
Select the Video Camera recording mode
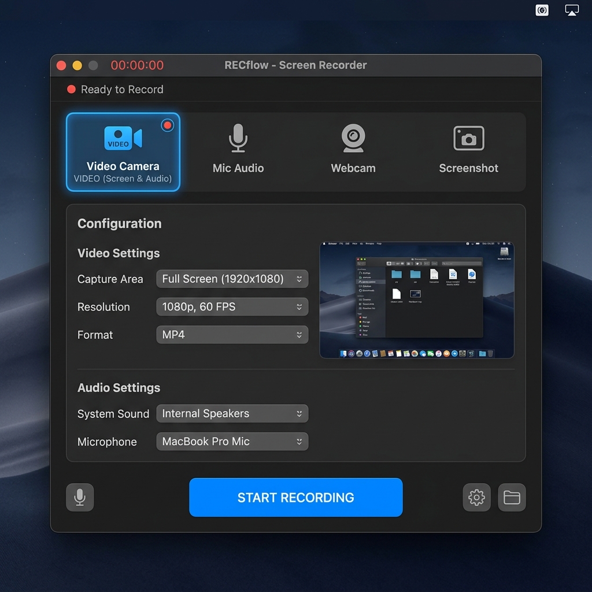point(123,152)
